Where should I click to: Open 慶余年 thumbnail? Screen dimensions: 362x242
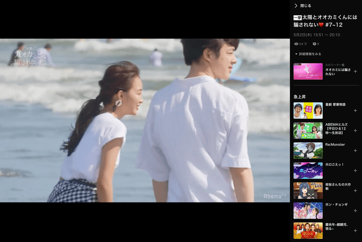pyautogui.click(x=308, y=231)
